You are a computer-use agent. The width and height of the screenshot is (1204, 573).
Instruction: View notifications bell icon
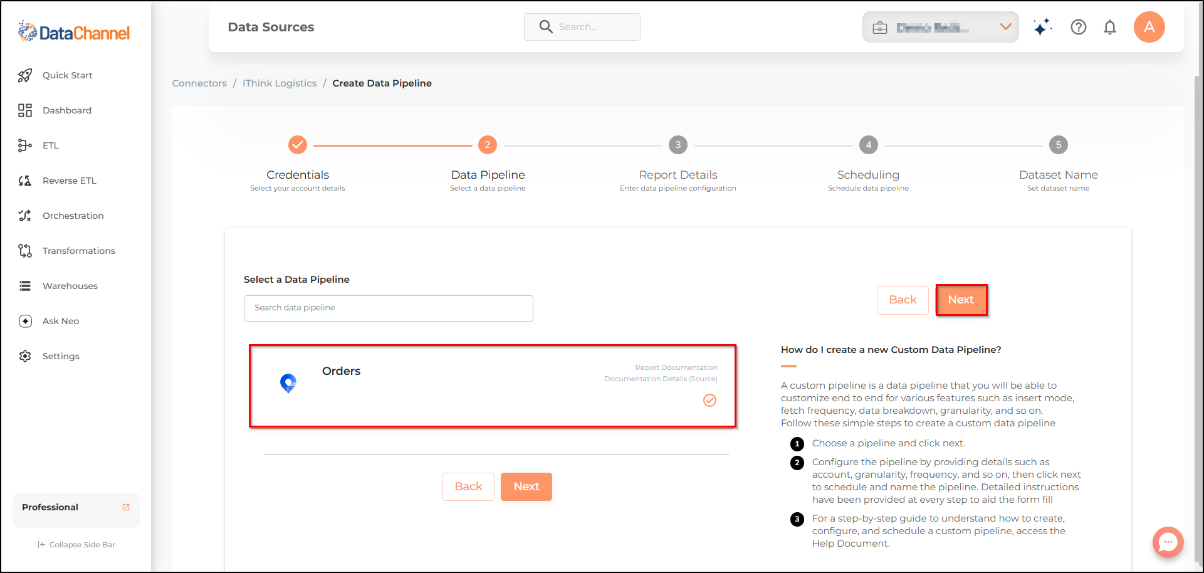[1110, 27]
